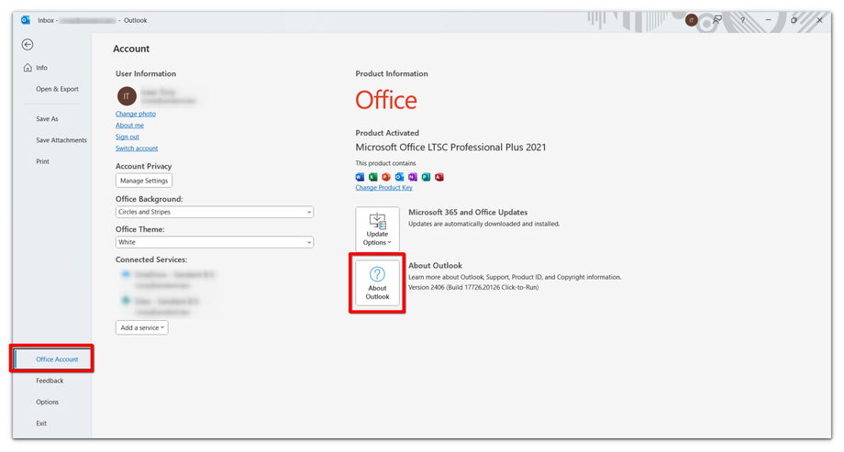Open the Info page

pos(36,68)
